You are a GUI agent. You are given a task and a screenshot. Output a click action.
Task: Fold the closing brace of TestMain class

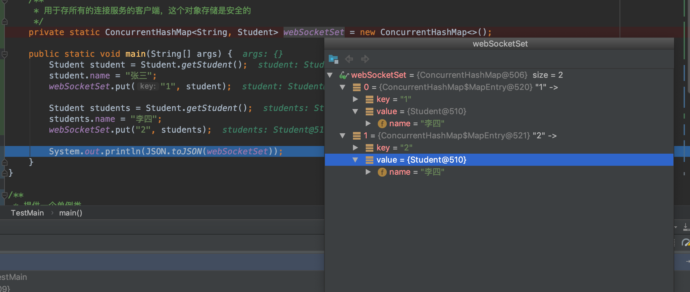tap(5, 173)
